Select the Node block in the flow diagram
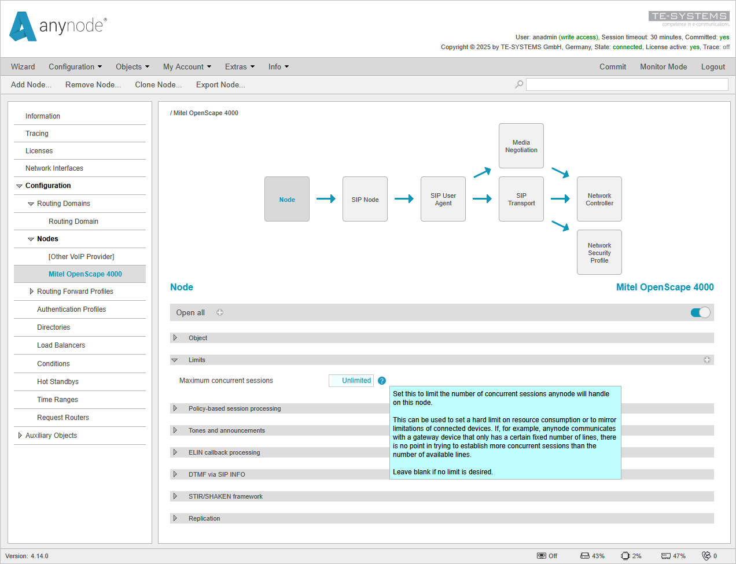 287,199
